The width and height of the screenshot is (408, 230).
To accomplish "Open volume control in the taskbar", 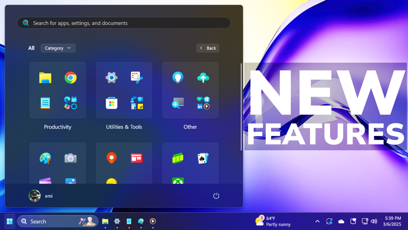I will [374, 221].
